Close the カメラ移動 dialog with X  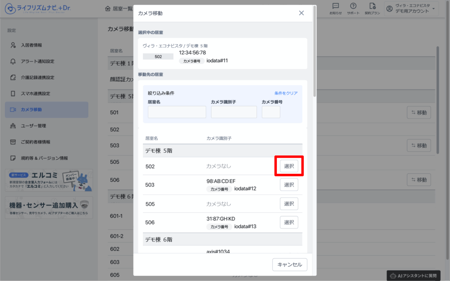tap(301, 13)
